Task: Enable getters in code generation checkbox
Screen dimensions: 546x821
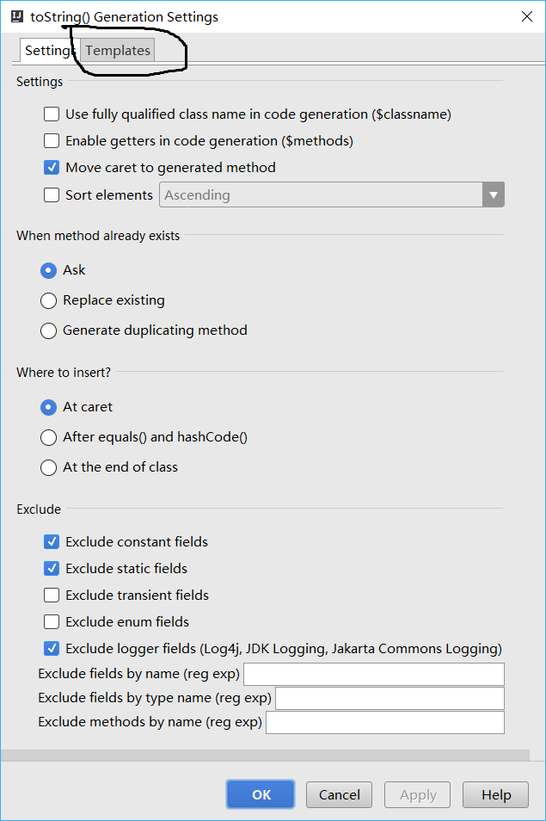Action: [52, 140]
